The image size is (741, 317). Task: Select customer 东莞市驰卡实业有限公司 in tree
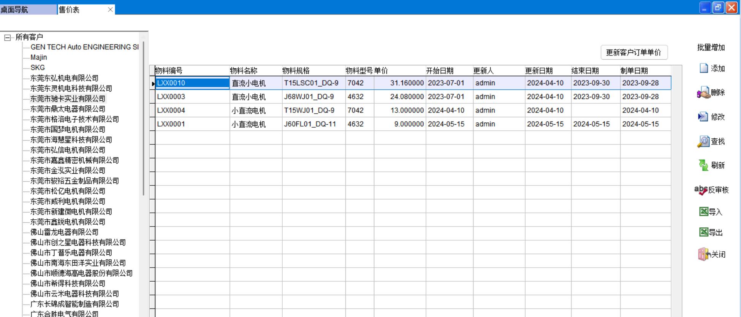tap(68, 99)
